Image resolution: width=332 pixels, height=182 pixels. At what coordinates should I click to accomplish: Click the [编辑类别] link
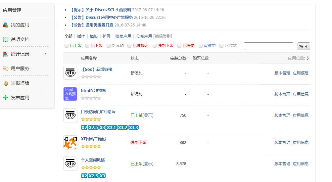[x=163, y=36]
